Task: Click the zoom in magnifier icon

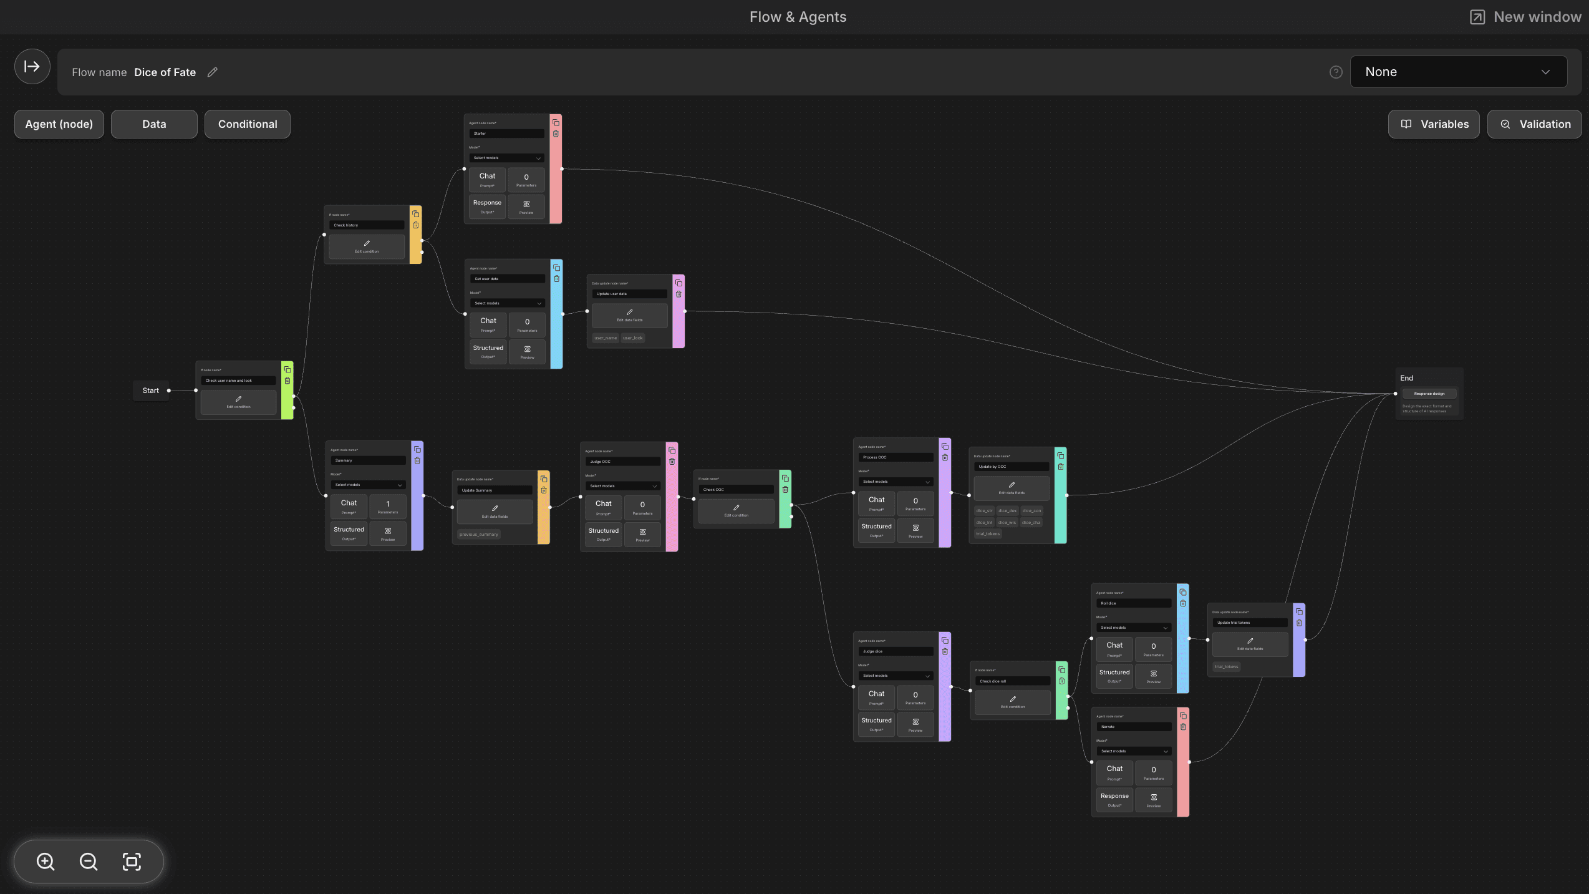Action: (46, 862)
